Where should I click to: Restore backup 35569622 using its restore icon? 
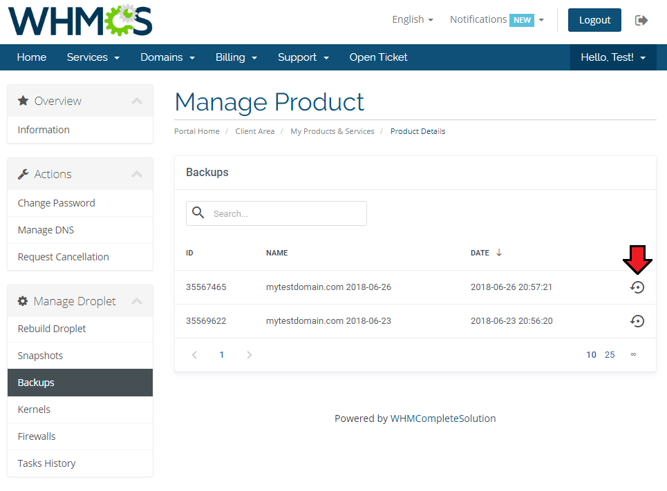click(x=637, y=321)
